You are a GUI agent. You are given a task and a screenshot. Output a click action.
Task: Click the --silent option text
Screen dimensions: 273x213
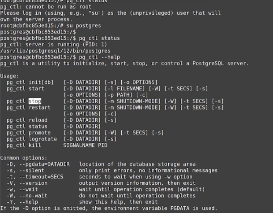[x=32, y=170]
